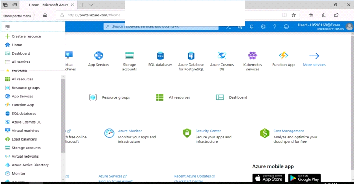This screenshot has width=354, height=184.
Task: Open the tab list dropdown arrow
Action: (91, 5)
